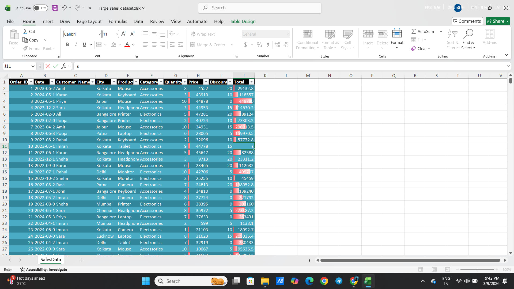Viewport: 514px width, 289px height.
Task: Click the Undo arrow icon
Action: point(64,8)
